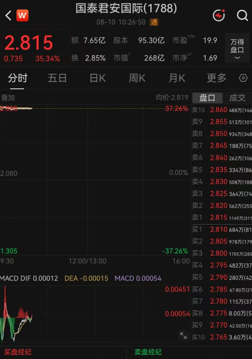Select the 成交 trades tab

coord(237,98)
